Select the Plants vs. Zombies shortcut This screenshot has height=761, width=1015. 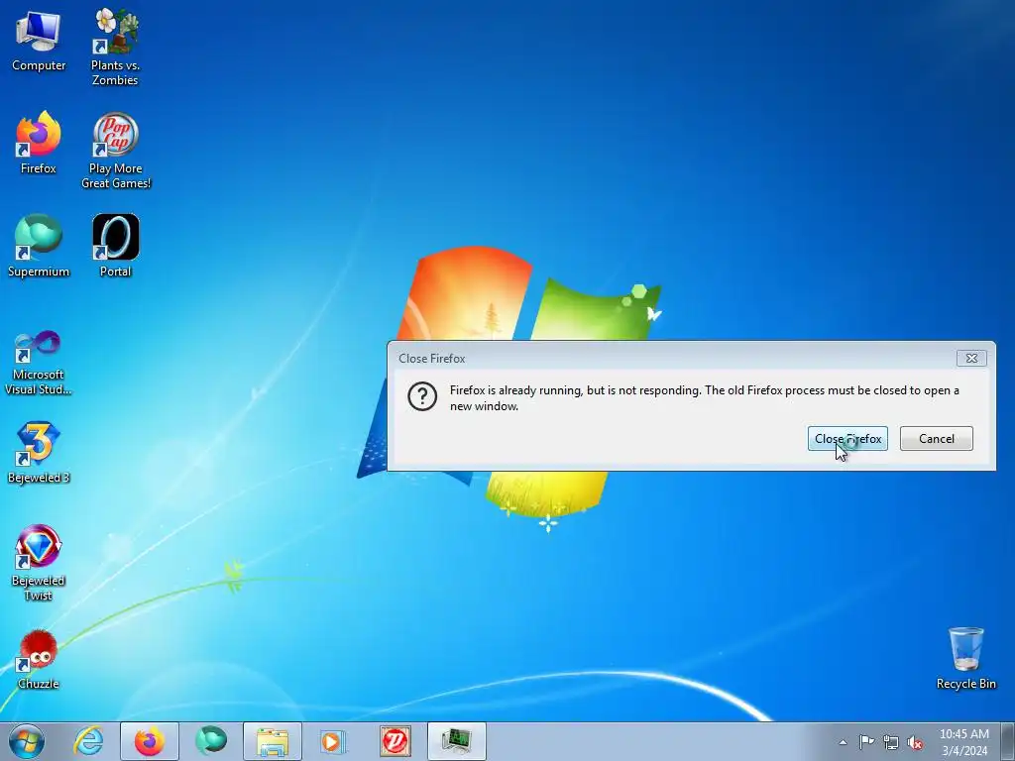pyautogui.click(x=115, y=47)
